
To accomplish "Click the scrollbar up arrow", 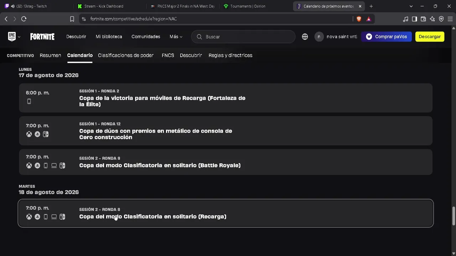I will point(454,28).
